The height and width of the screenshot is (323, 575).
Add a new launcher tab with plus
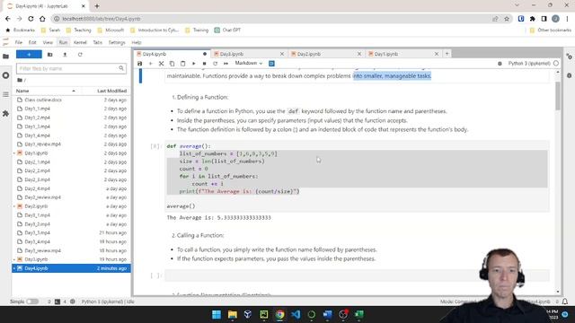(x=447, y=54)
